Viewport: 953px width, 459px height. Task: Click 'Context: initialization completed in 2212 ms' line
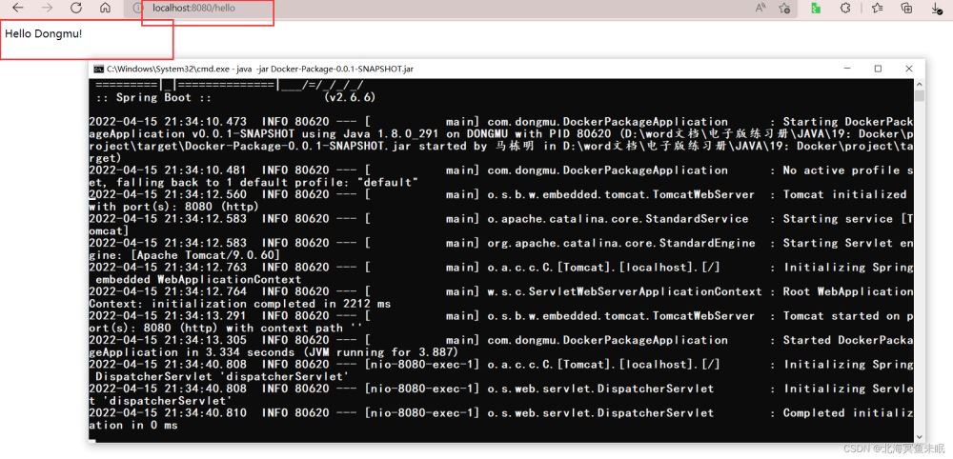pos(239,304)
